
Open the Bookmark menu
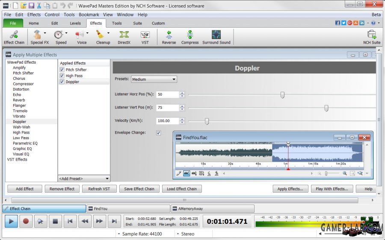click(x=89, y=15)
